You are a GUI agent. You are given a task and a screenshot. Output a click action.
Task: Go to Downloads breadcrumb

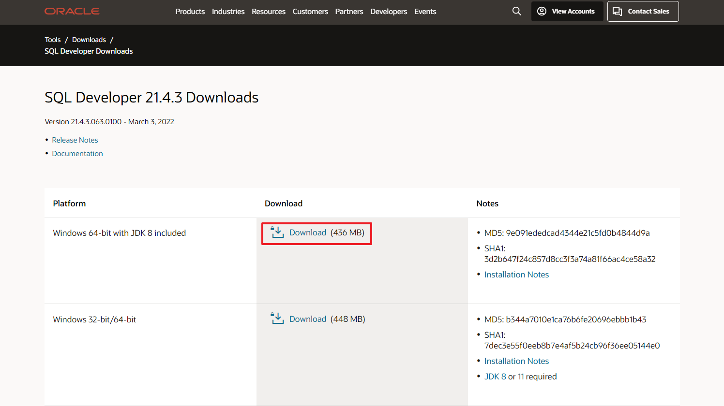pos(89,40)
